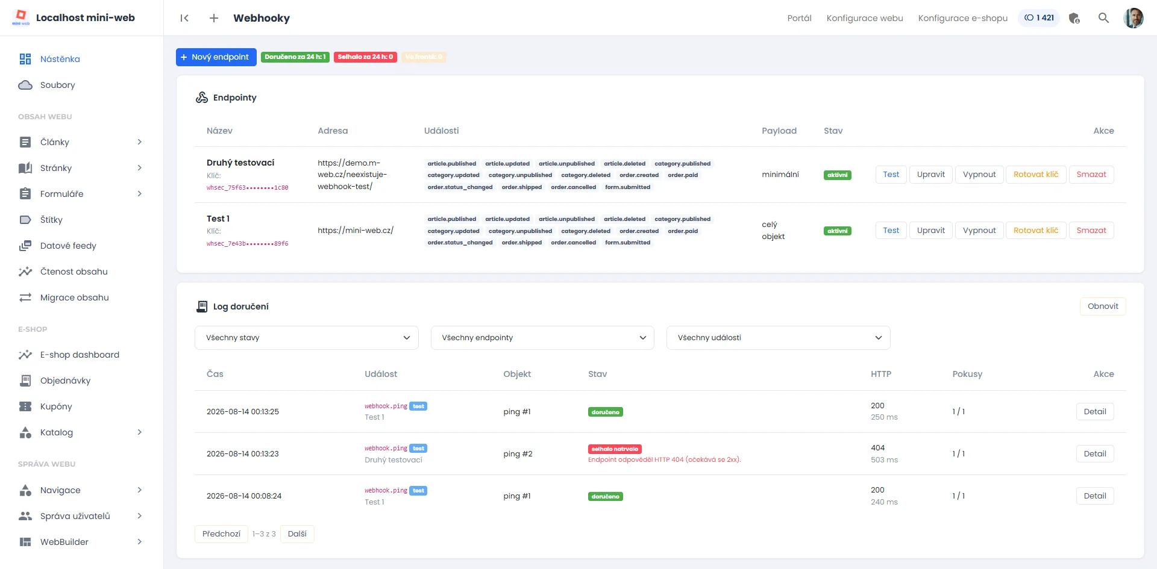Viewport: 1157px width, 569px height.
Task: Open the shield settings icon in header
Action: point(1074,18)
